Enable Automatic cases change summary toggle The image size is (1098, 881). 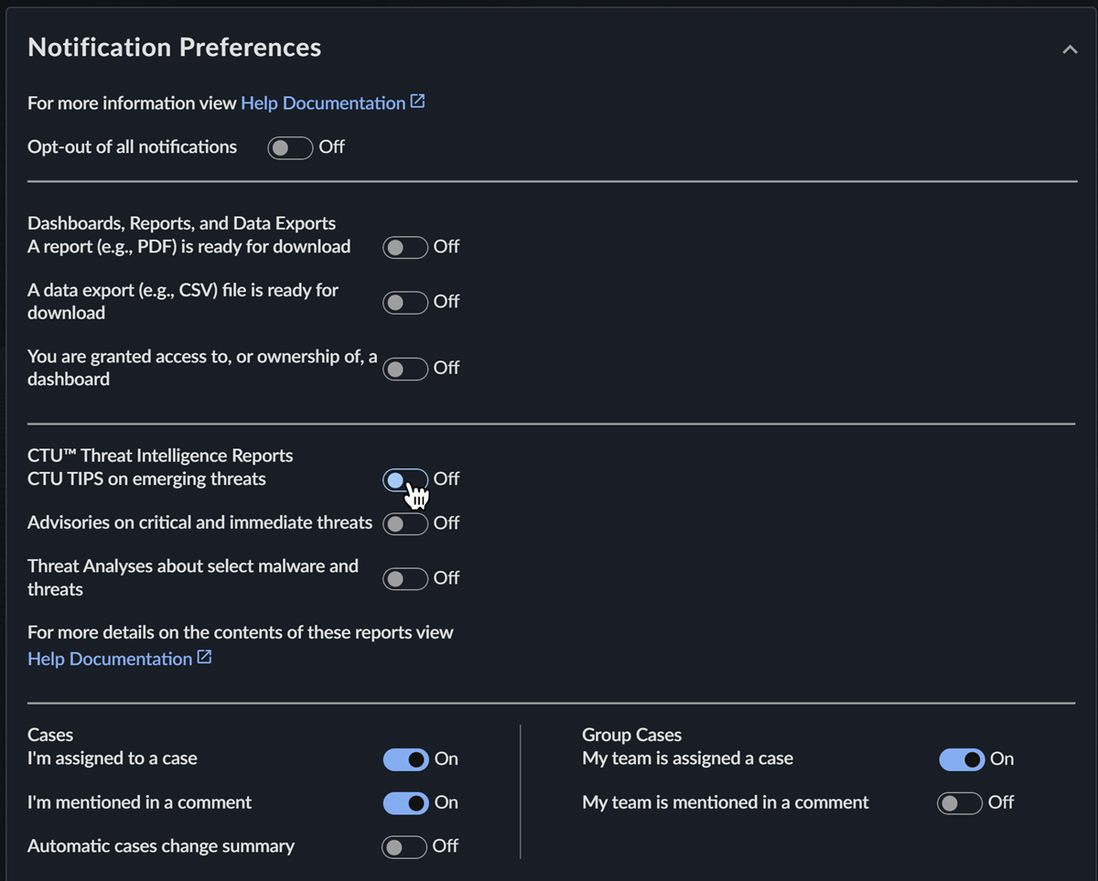pos(404,847)
